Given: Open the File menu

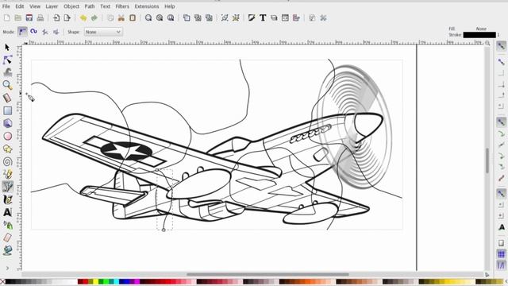Looking at the screenshot, I should tap(6, 6).
